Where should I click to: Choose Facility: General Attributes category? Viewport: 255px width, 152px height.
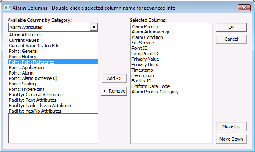53,95
